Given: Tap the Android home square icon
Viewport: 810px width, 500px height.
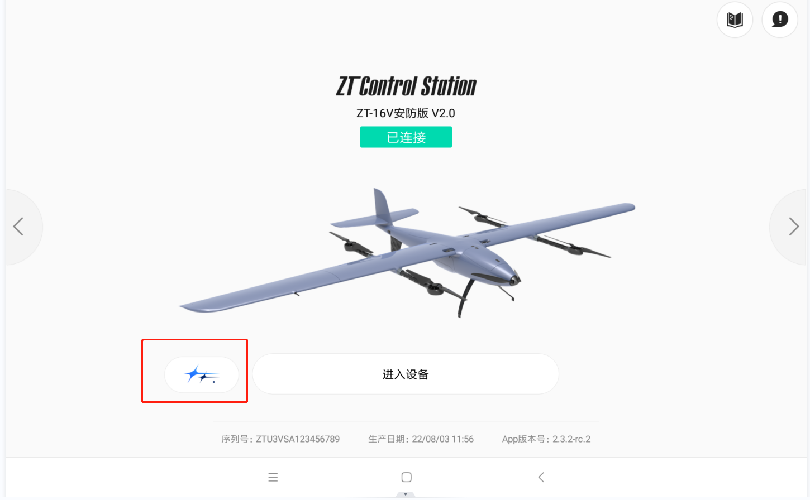Looking at the screenshot, I should tap(407, 477).
